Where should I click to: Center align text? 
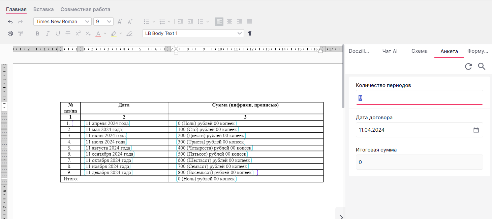[229, 21]
